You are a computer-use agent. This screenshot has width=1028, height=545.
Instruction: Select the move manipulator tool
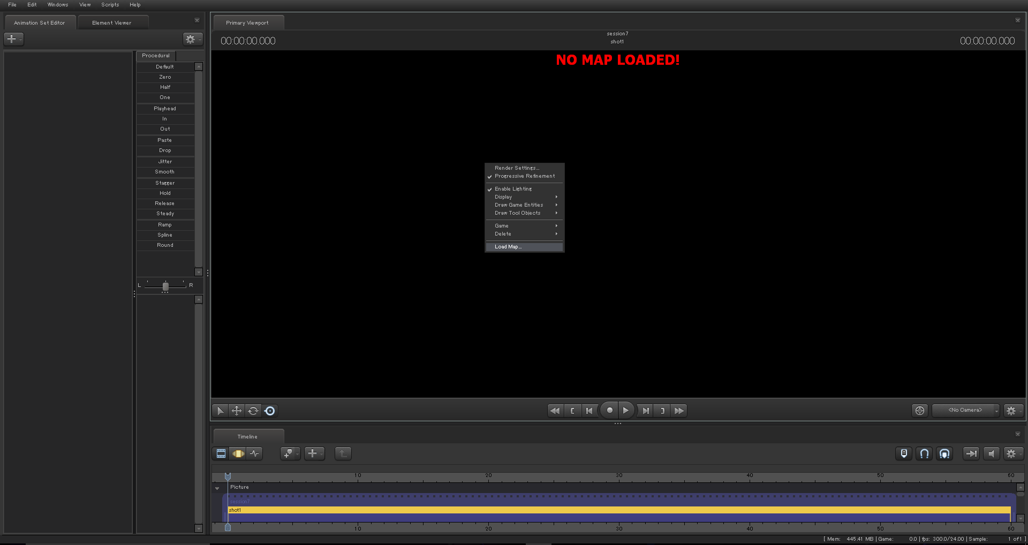[x=237, y=411]
